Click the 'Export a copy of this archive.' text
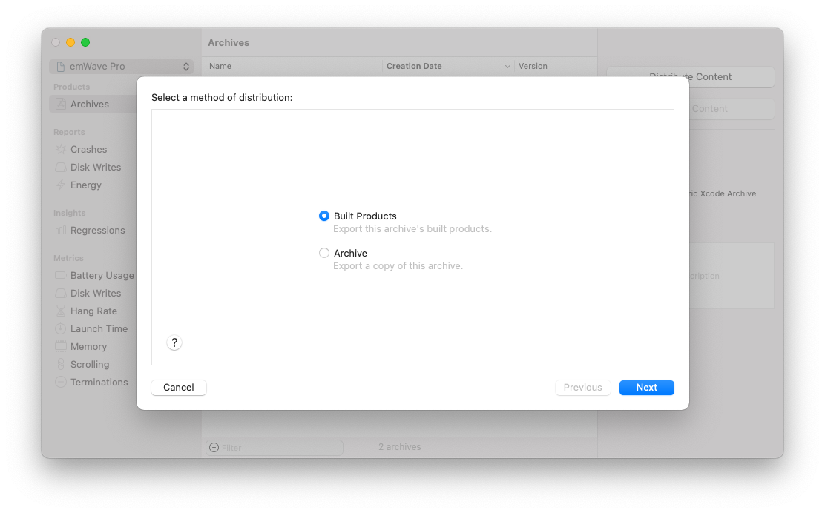The height and width of the screenshot is (513, 825). click(398, 266)
